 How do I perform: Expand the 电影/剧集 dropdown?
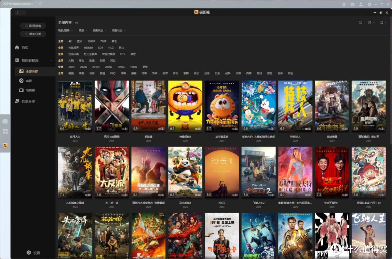click(65, 30)
